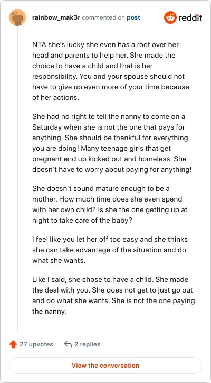Click the 'reddit' wordmark text
The image size is (211, 383).
190,17
